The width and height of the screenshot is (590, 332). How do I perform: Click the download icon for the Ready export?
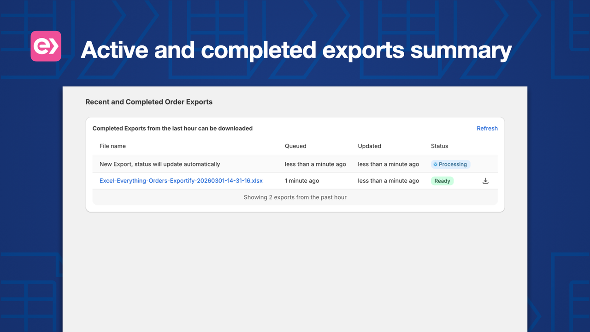click(x=485, y=181)
